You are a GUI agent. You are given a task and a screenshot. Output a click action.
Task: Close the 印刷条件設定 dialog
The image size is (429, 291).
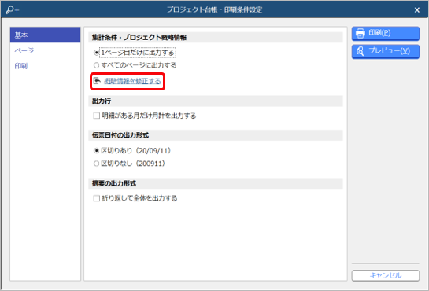click(416, 10)
